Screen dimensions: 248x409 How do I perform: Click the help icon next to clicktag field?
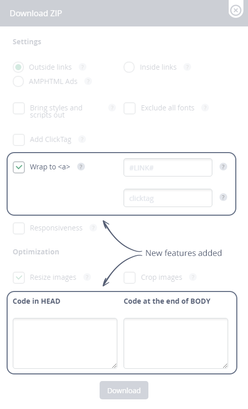[x=223, y=197]
